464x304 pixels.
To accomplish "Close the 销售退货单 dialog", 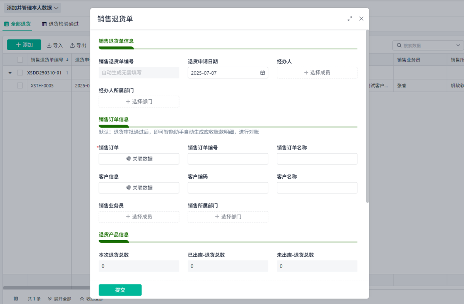I will 361,19.
